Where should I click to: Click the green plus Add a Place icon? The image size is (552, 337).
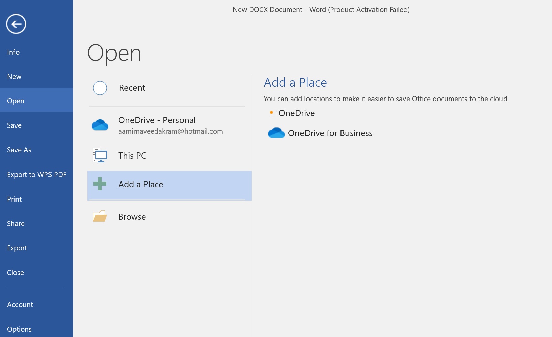coord(100,184)
